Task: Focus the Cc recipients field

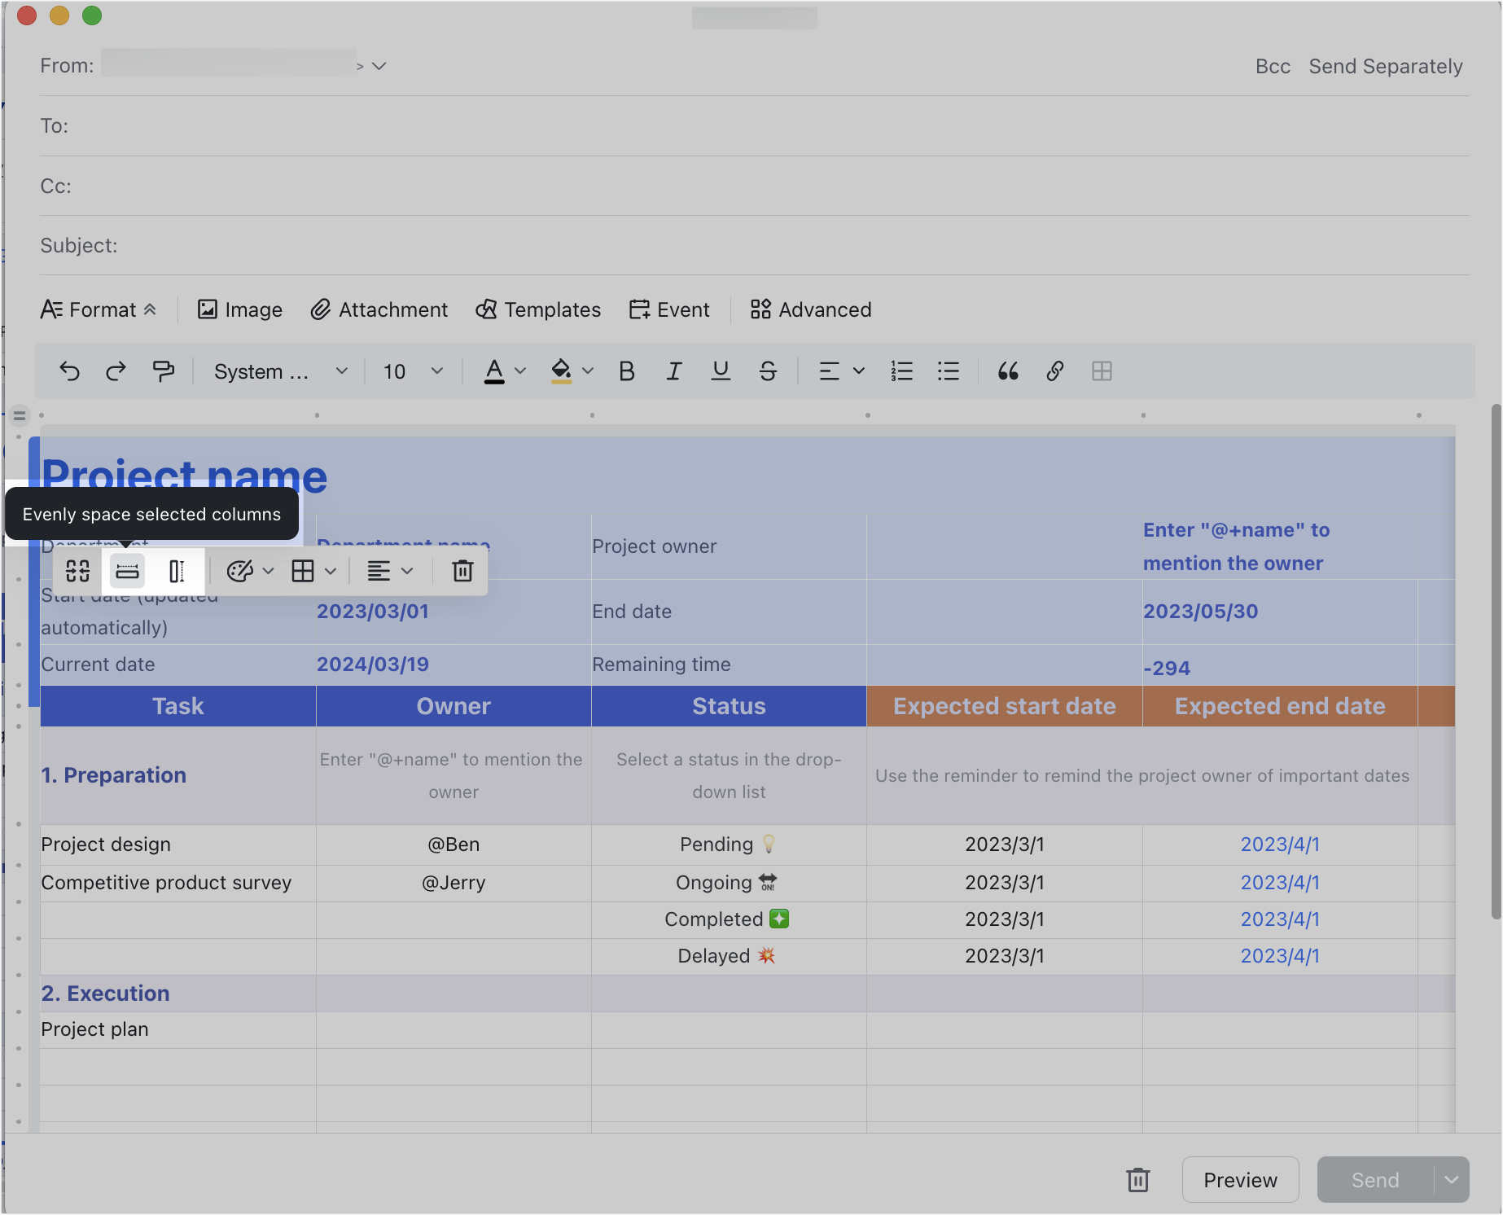Action: [755, 186]
